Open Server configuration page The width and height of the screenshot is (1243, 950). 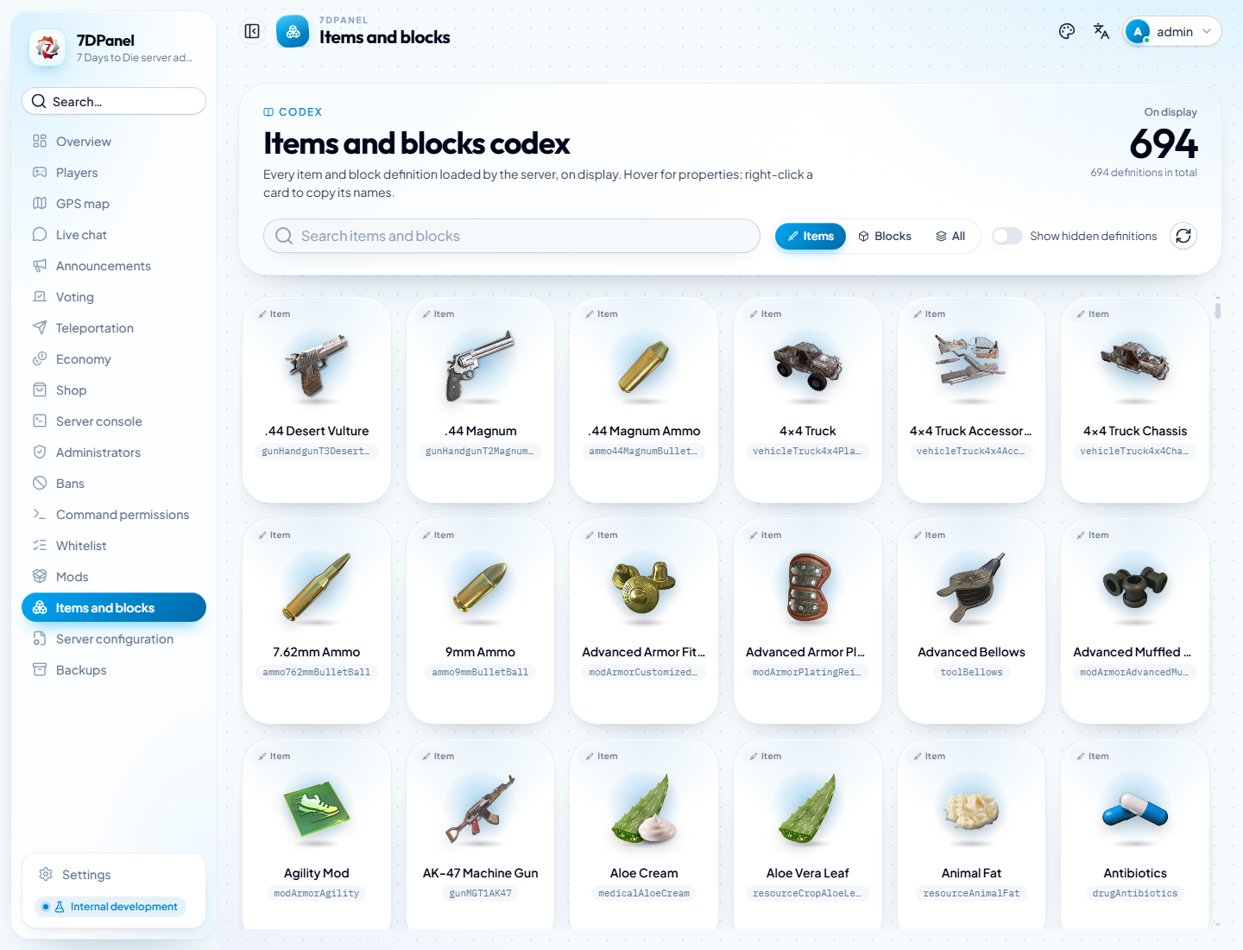click(114, 638)
